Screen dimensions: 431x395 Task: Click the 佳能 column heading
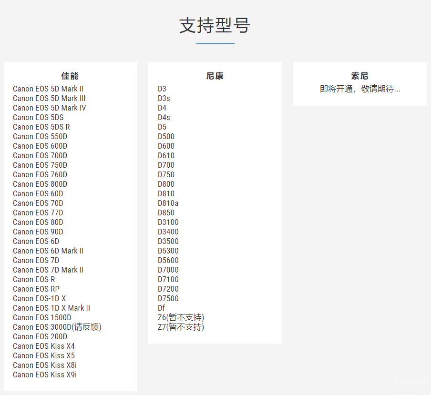click(x=70, y=76)
